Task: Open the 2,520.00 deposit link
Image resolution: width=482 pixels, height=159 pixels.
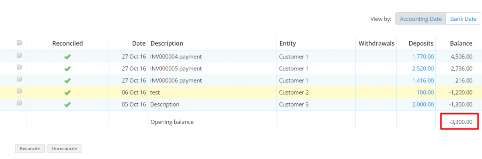Action: point(423,68)
